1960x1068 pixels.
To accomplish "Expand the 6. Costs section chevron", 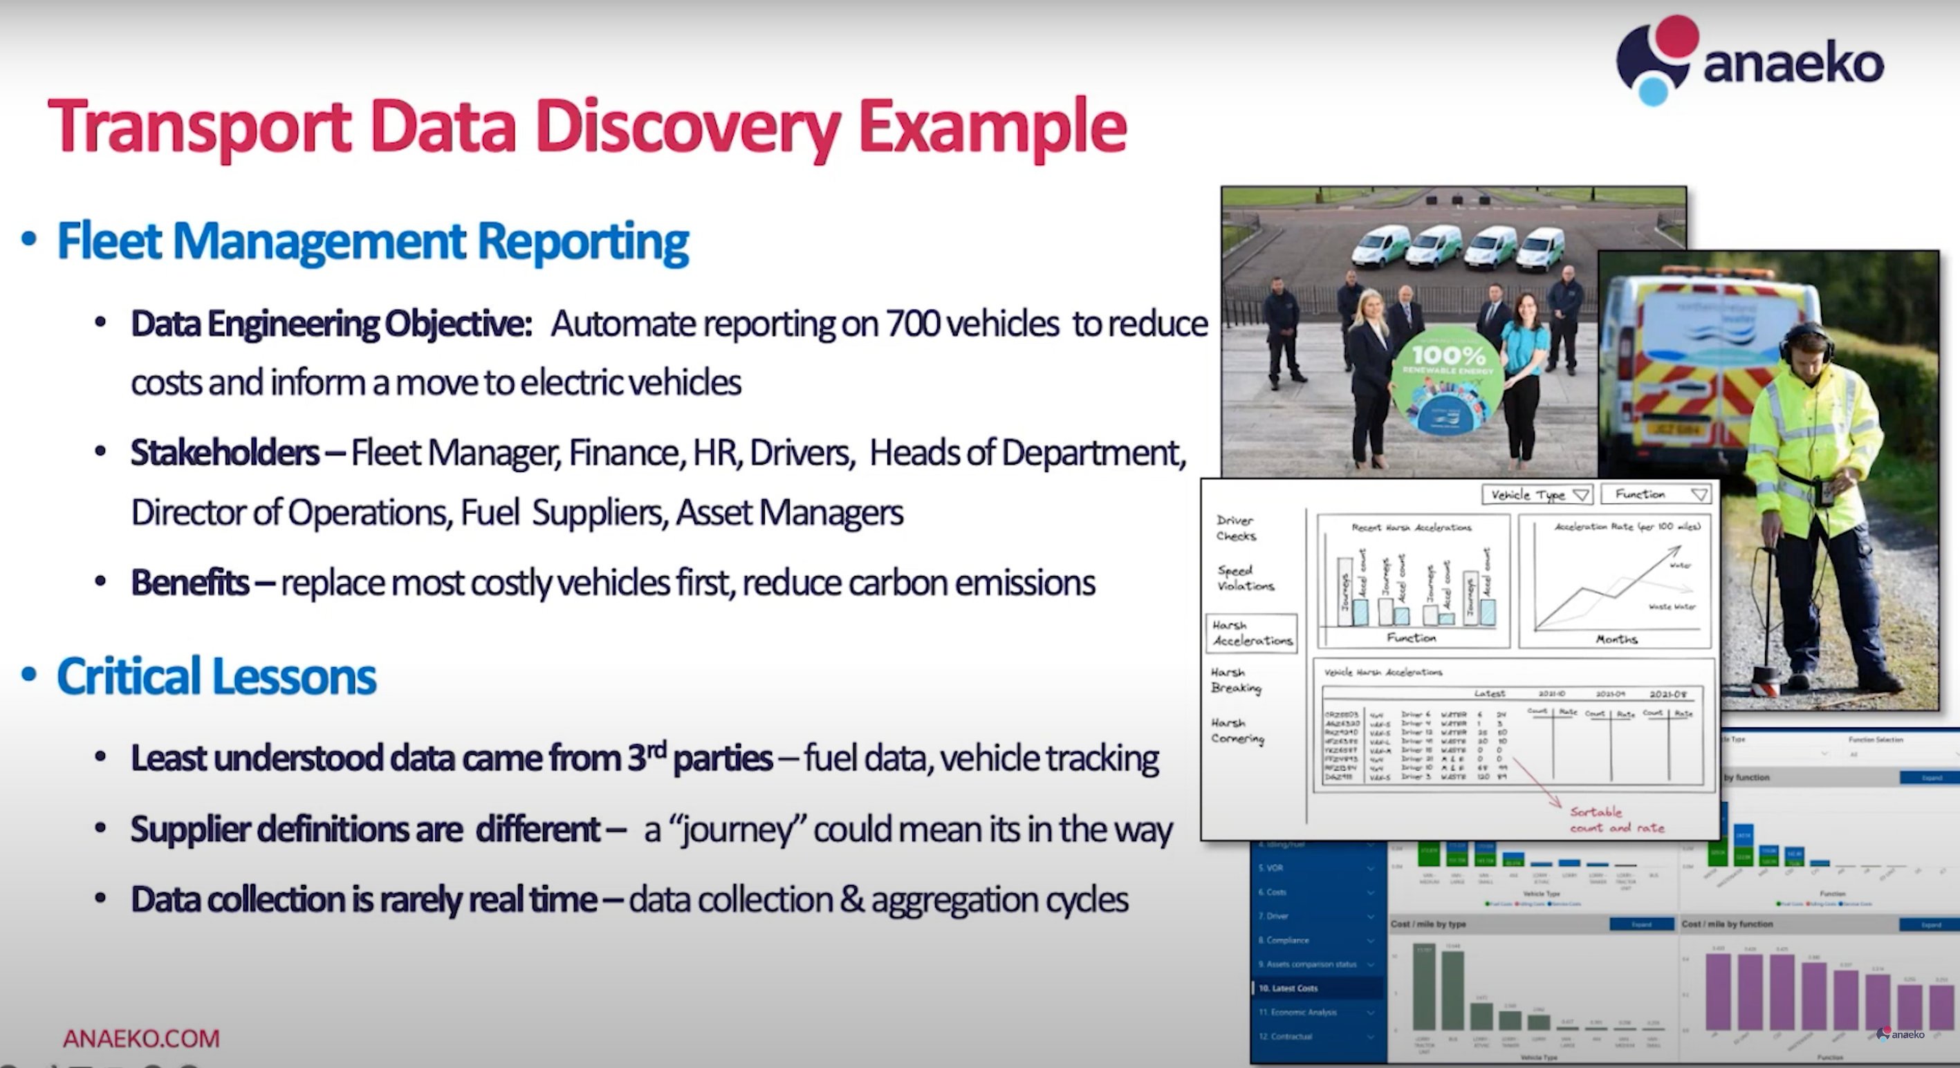I will (1370, 892).
